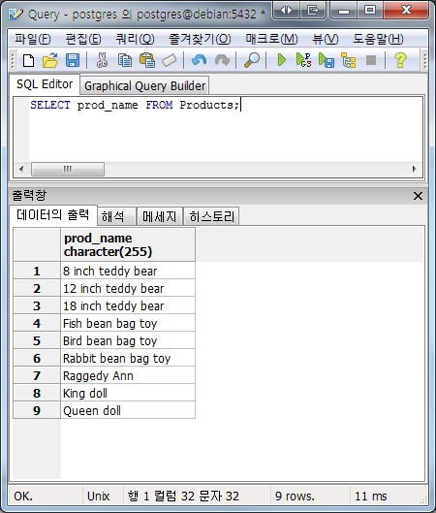Open the 편집(E) menu
Screen dimensions: 436x513
pyautogui.click(x=83, y=39)
